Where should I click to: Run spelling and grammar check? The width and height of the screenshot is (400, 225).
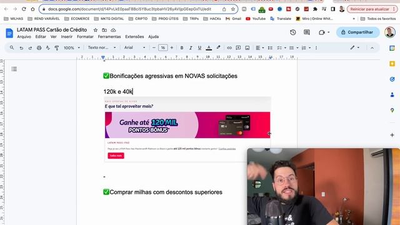[47, 47]
